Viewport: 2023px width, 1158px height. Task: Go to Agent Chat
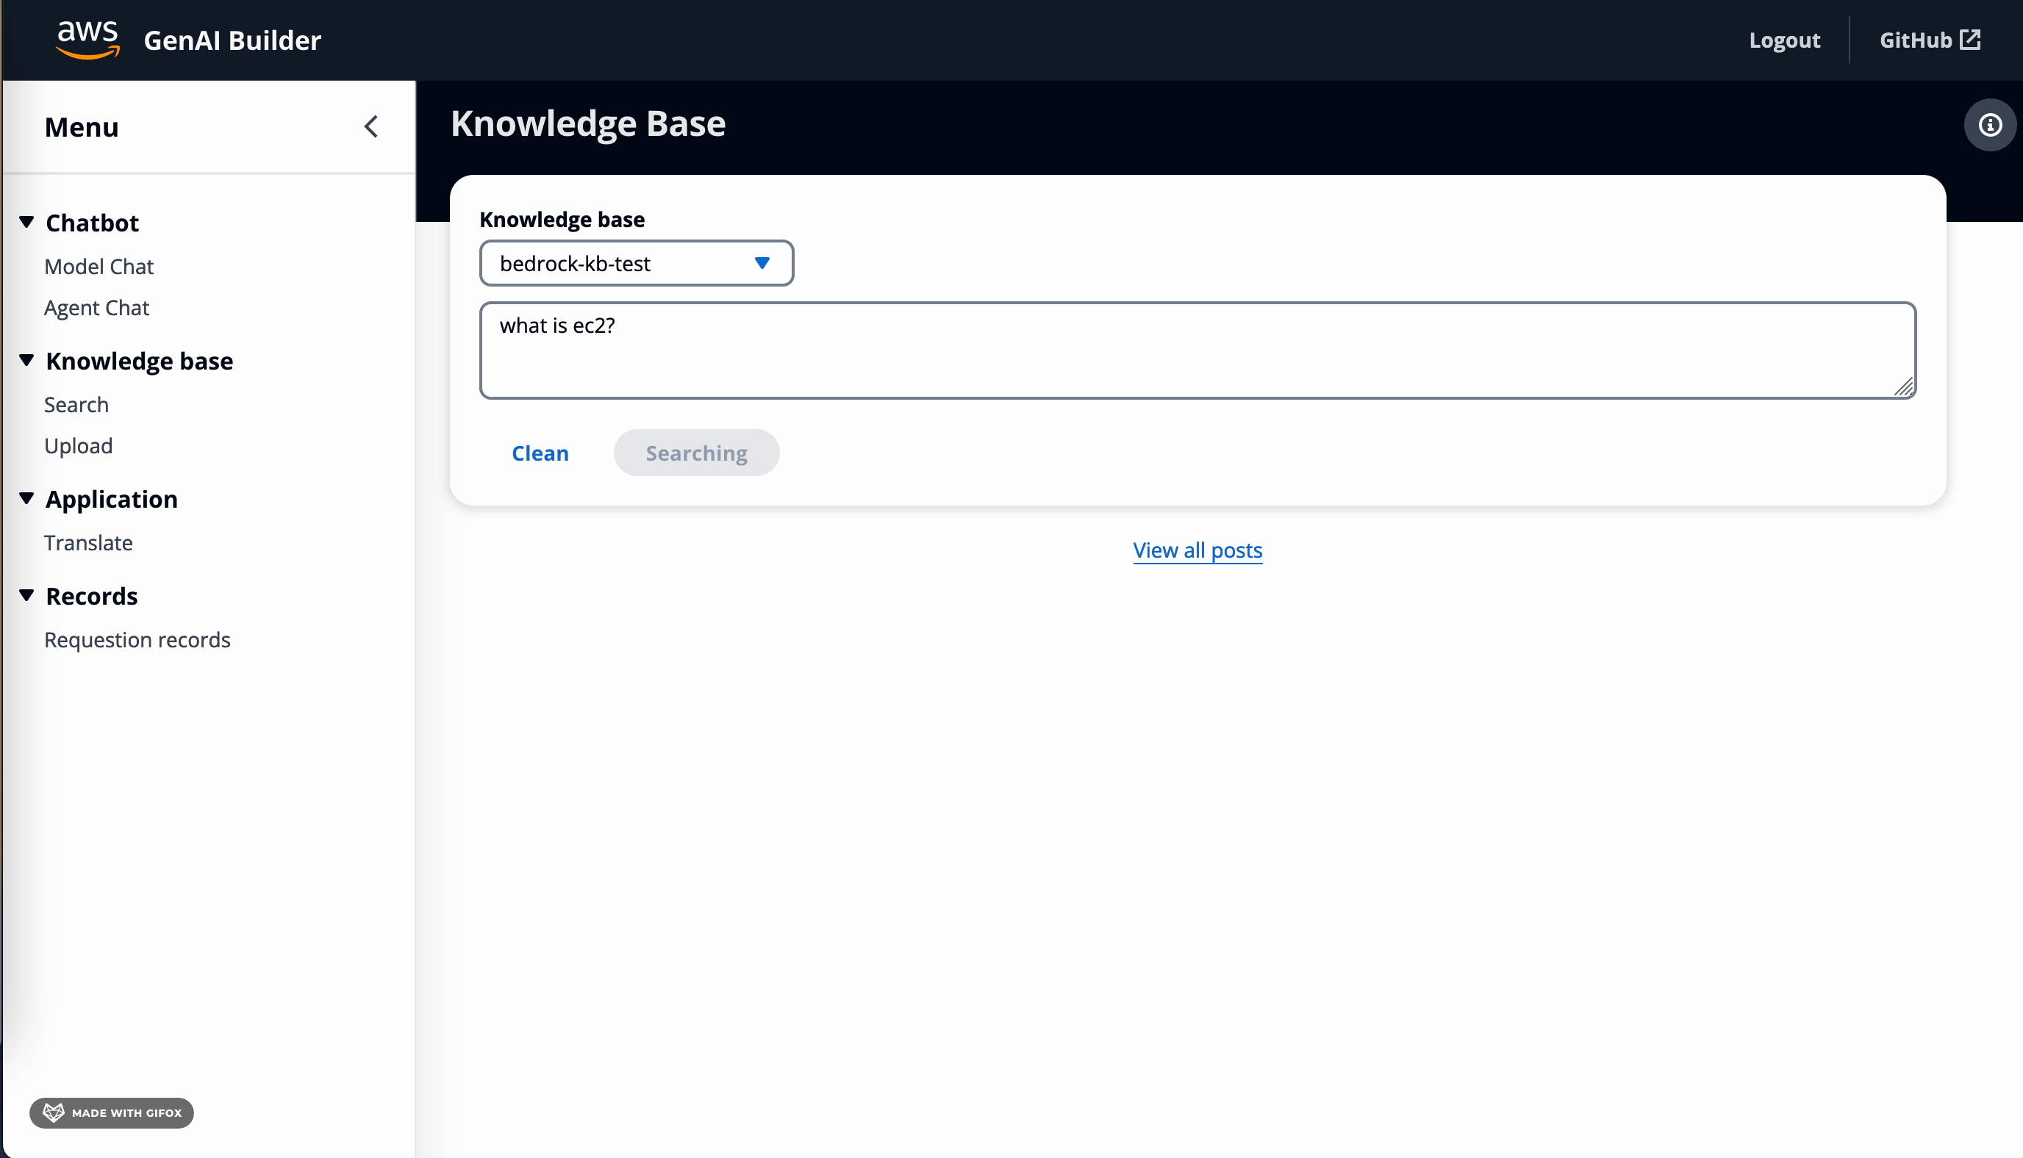click(x=96, y=308)
